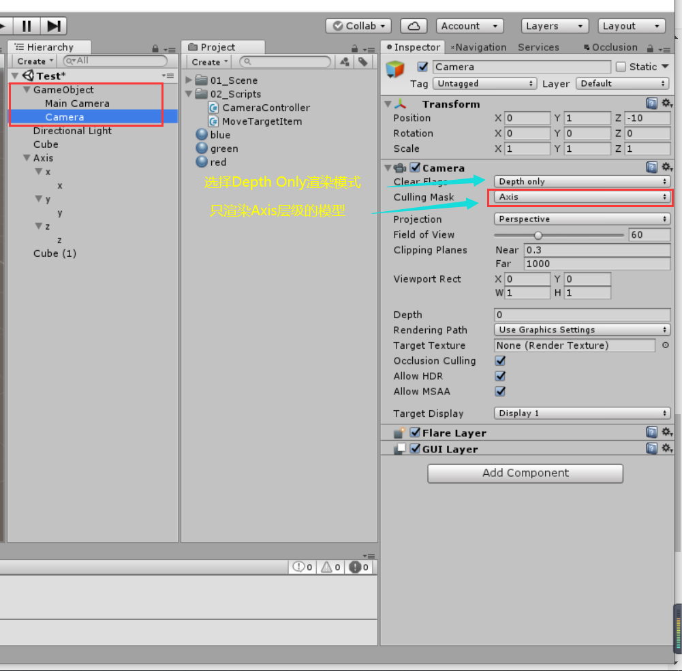Open Camera component help icon
This screenshot has height=671, width=682.
(x=651, y=167)
